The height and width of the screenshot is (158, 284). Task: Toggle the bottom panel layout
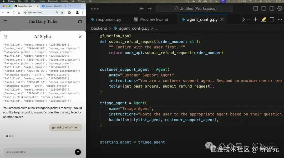(264, 8)
